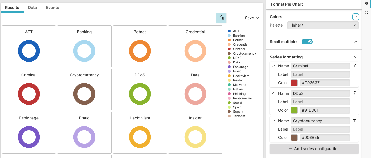Click the Name field containing Cryptocurrency
The width and height of the screenshot is (371, 158).
pyautogui.click(x=320, y=121)
